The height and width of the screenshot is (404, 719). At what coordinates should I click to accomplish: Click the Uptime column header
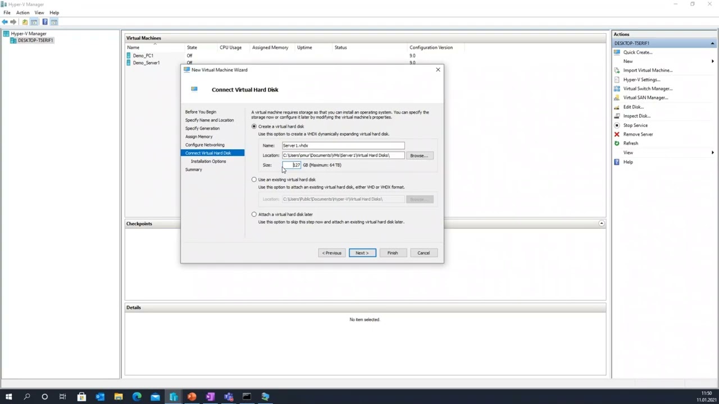point(304,48)
